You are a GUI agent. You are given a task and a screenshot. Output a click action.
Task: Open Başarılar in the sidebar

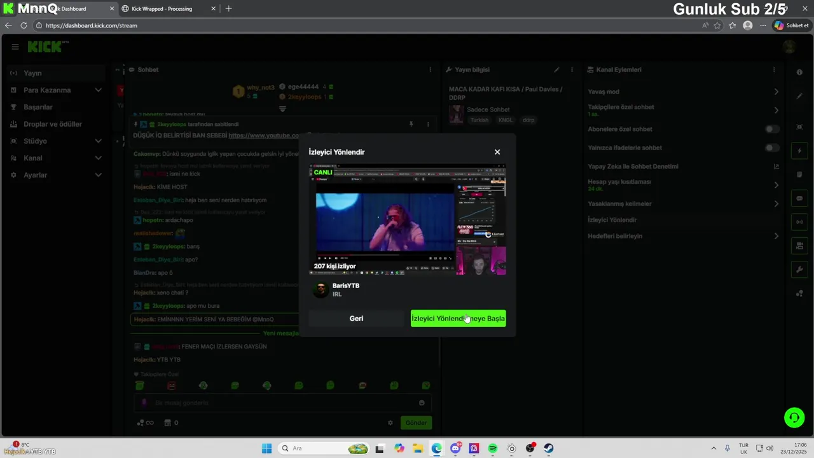pyautogui.click(x=56, y=107)
